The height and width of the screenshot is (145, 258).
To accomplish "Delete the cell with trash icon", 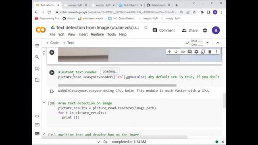I will click(210, 52).
